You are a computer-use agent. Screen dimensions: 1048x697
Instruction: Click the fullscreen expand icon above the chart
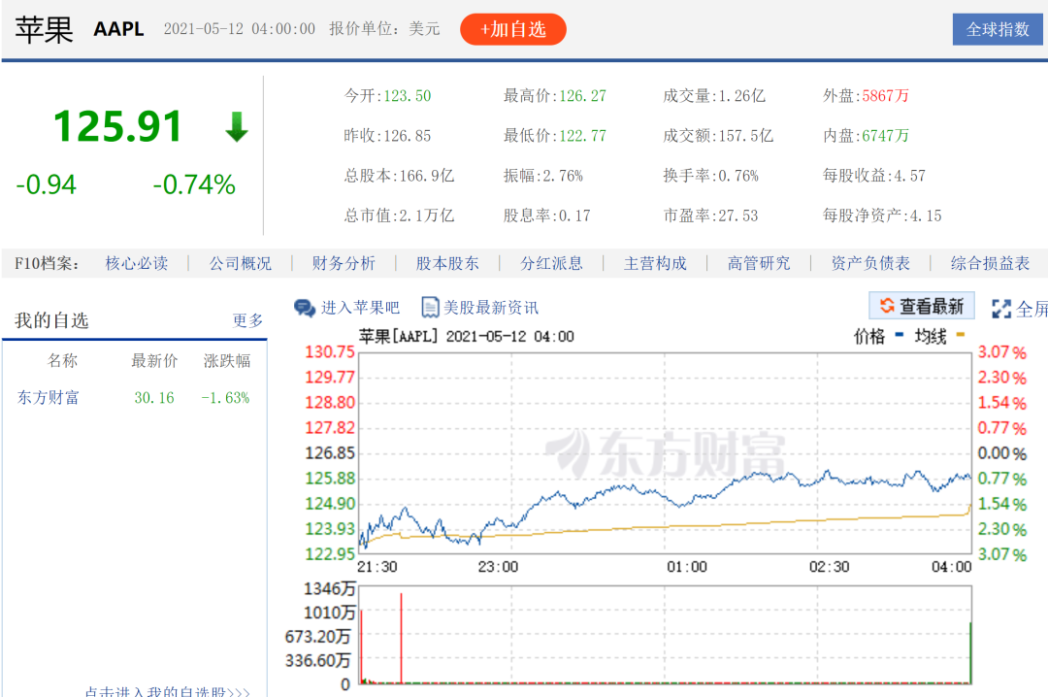click(1001, 309)
